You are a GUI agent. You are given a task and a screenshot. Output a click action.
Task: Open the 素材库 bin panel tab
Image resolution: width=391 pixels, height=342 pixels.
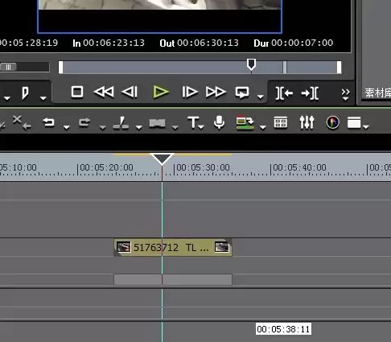pyautogui.click(x=377, y=93)
